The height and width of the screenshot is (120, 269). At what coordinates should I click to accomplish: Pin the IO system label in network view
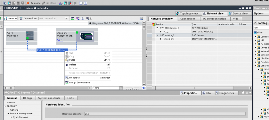pos(90,23)
